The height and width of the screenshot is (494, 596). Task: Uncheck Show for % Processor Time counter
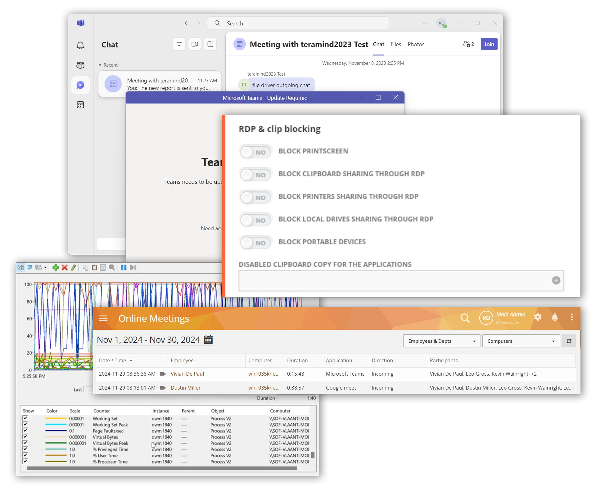pos(25,461)
